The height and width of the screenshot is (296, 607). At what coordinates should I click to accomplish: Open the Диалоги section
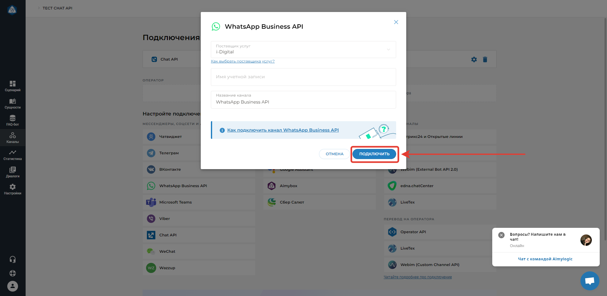pos(13,172)
